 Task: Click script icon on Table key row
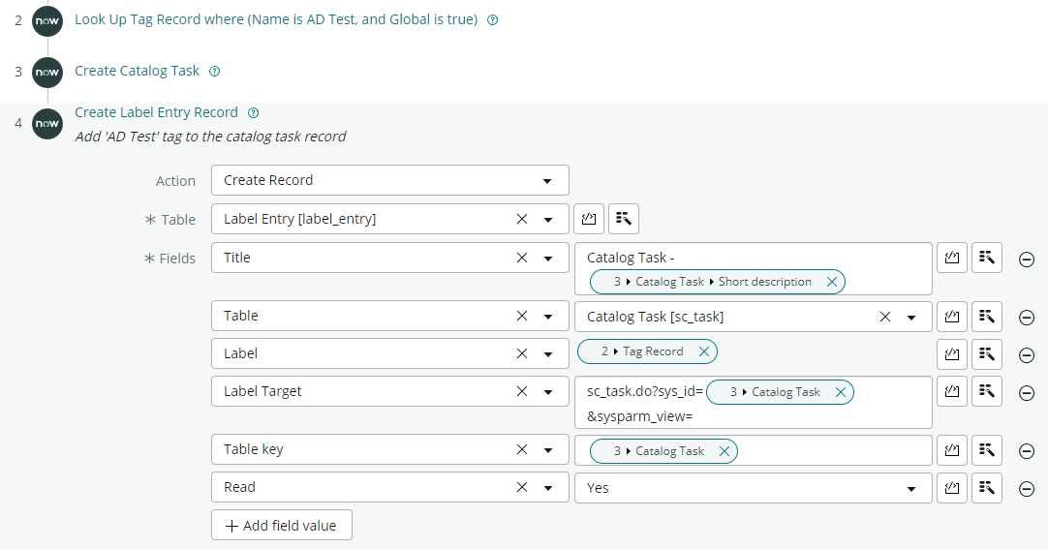click(952, 449)
